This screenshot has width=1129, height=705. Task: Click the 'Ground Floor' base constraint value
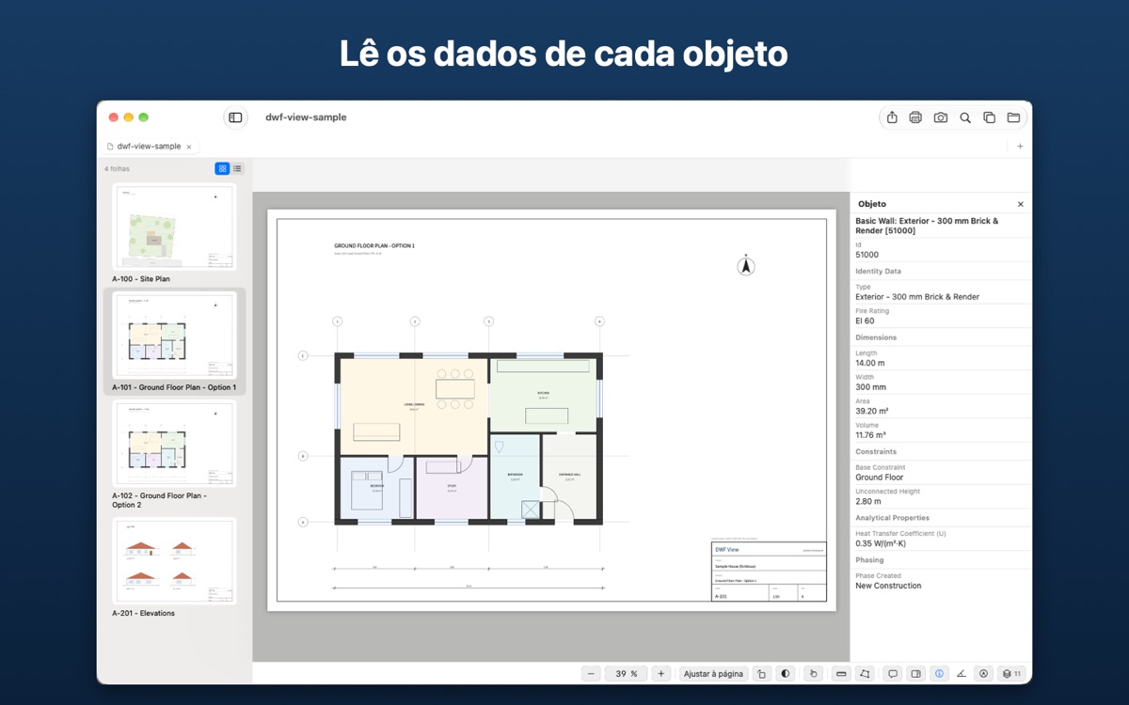pyautogui.click(x=880, y=478)
